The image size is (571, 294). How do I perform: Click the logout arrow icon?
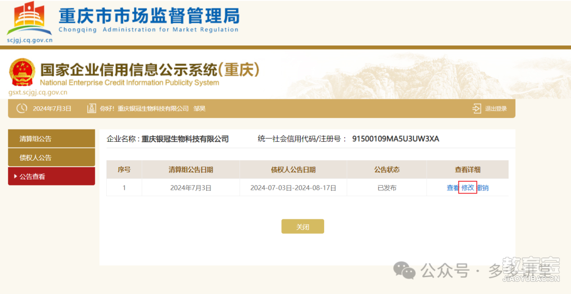[477, 108]
